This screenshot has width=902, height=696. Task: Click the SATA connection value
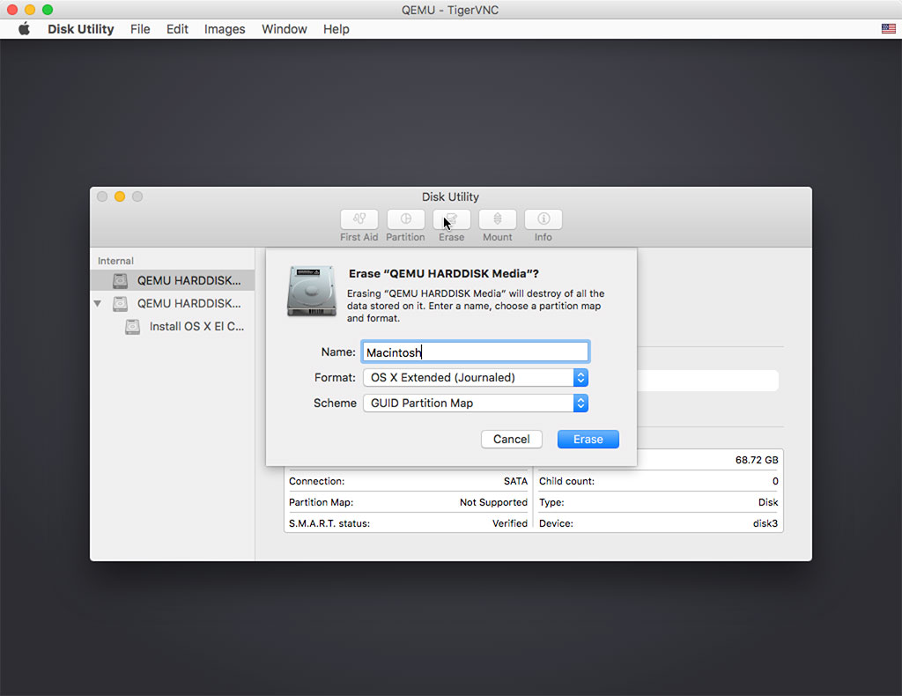click(515, 481)
